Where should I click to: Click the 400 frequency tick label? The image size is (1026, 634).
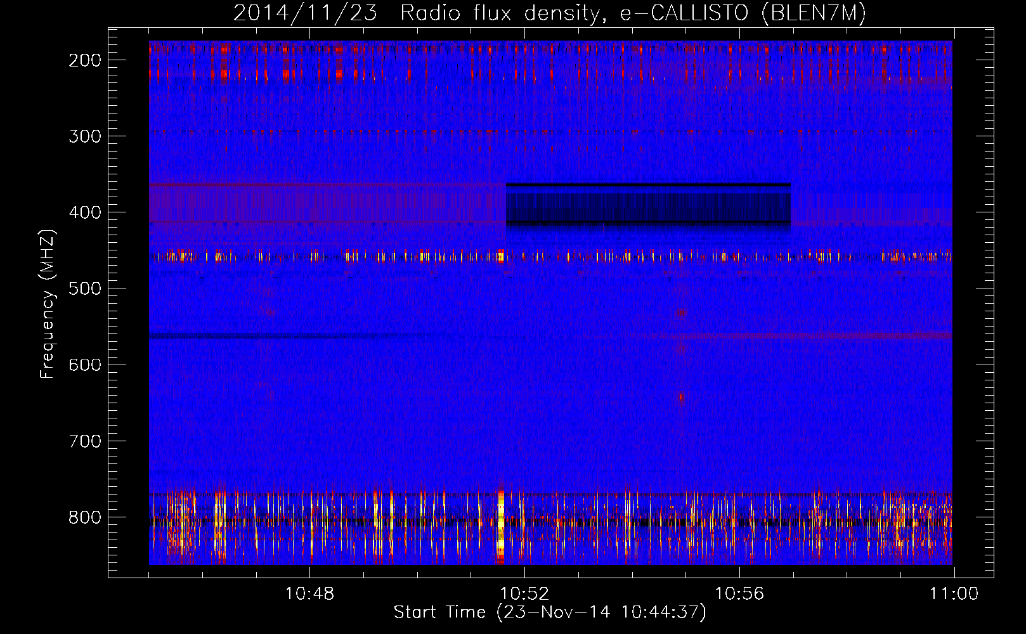85,212
